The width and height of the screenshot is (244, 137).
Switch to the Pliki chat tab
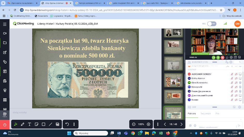(x=217, y=114)
